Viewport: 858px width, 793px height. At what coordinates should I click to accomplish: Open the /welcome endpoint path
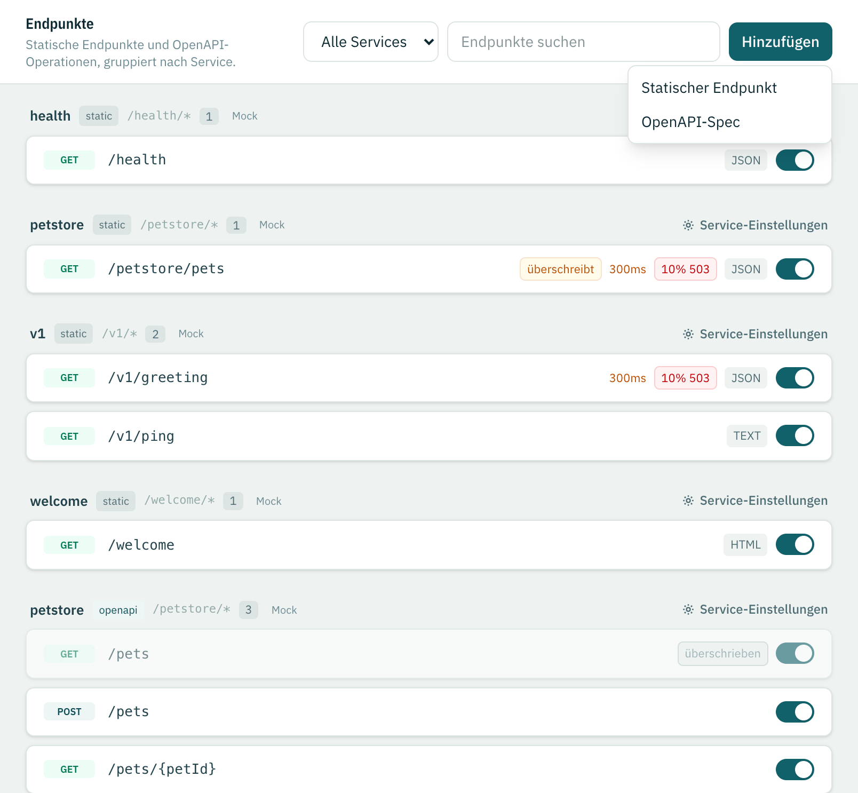[x=141, y=545]
